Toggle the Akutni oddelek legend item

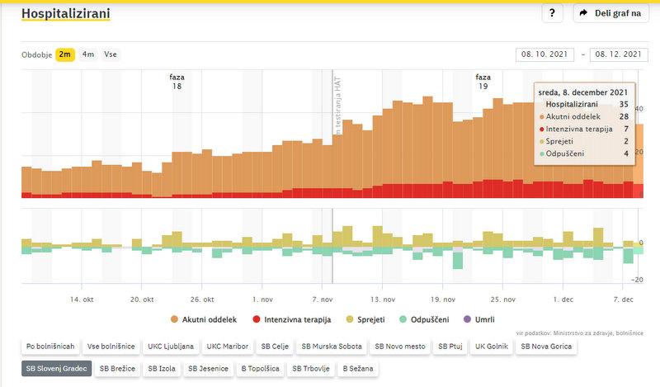[206, 319]
